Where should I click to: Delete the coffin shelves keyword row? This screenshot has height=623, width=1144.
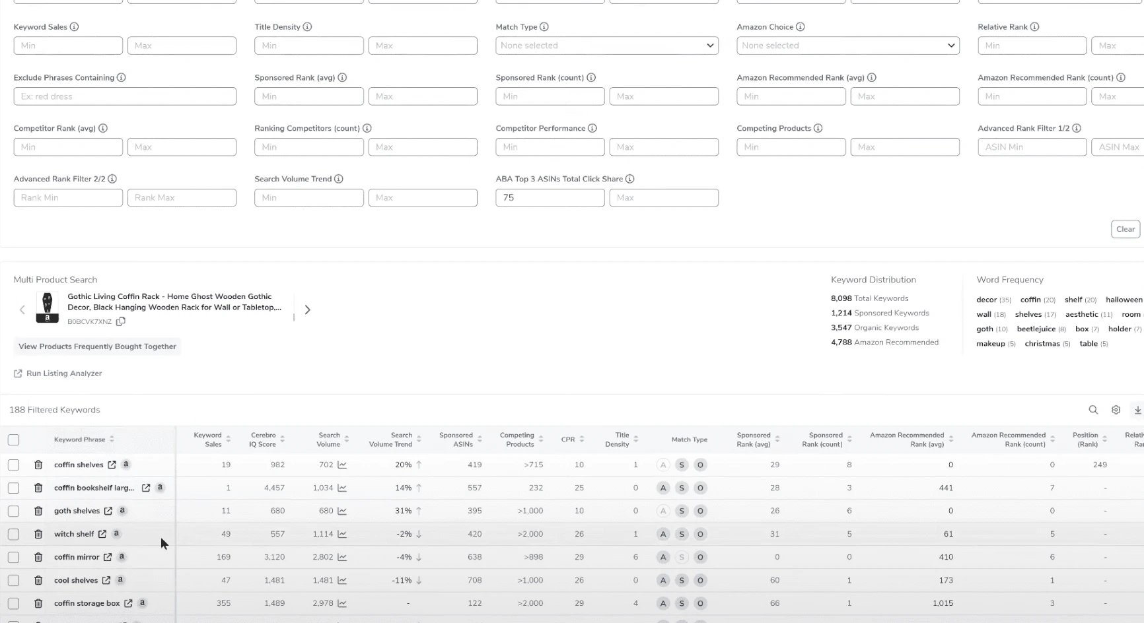38,465
